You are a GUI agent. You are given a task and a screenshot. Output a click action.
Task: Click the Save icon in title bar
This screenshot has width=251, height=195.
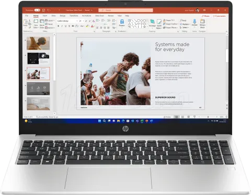click(43, 10)
